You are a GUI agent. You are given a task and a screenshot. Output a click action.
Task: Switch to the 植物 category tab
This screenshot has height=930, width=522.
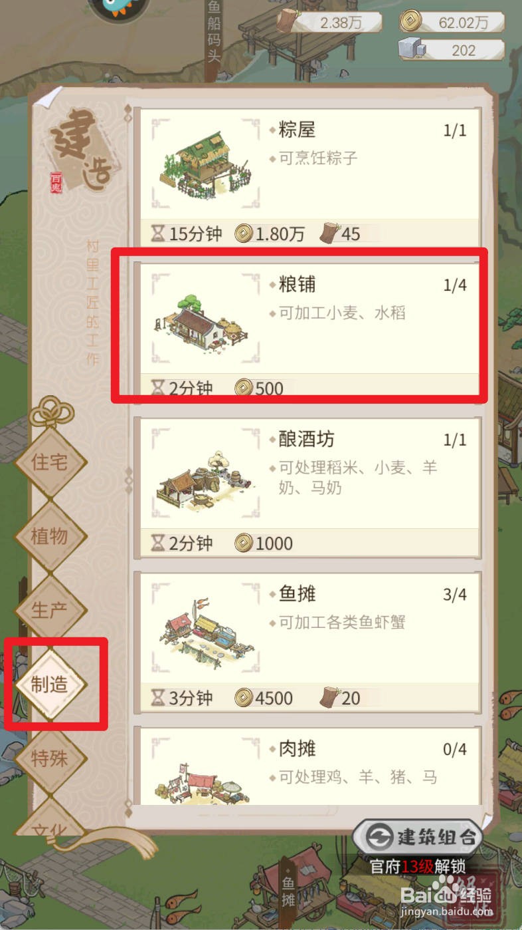pos(50,536)
